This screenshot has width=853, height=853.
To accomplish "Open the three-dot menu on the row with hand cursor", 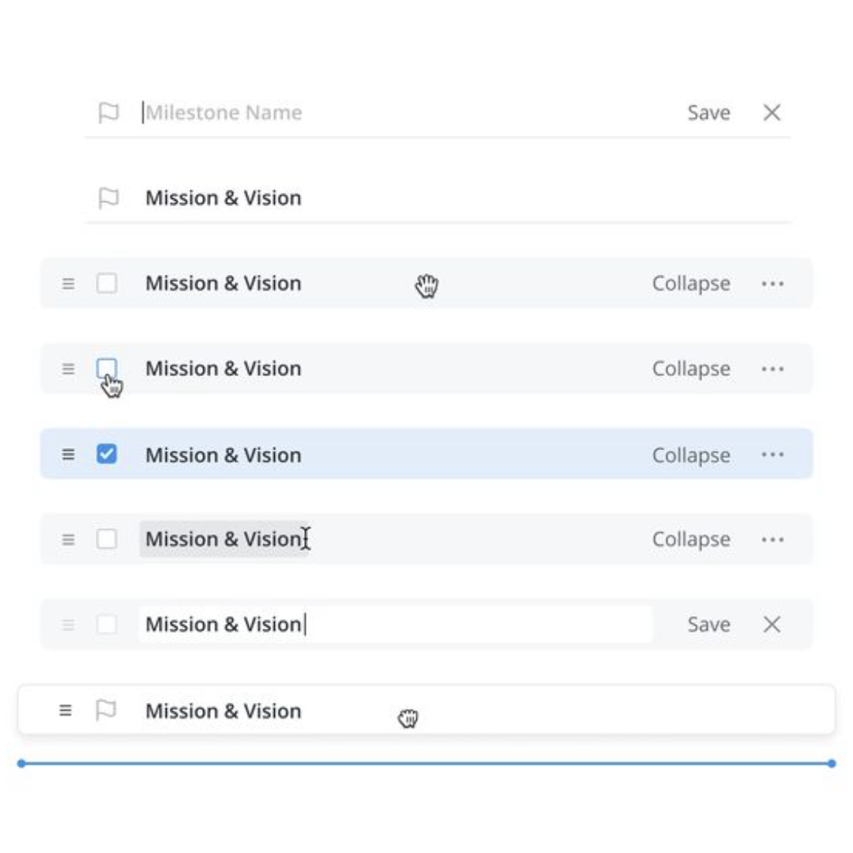I will click(x=772, y=284).
